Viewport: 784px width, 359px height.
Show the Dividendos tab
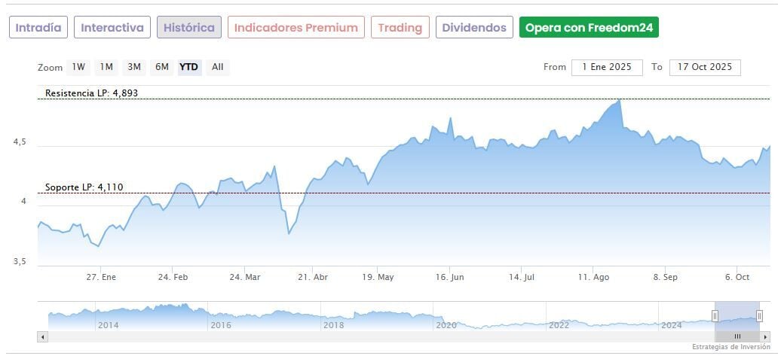474,28
